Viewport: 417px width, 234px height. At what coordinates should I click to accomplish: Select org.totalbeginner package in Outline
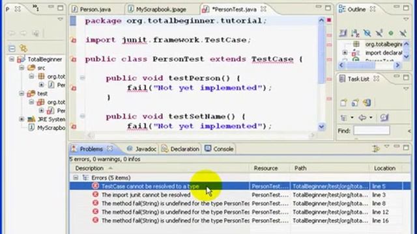(x=383, y=44)
